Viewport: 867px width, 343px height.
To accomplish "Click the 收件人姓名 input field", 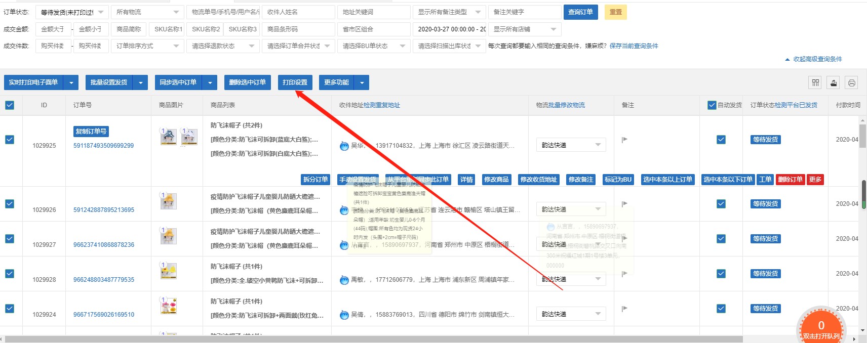I will (x=298, y=12).
